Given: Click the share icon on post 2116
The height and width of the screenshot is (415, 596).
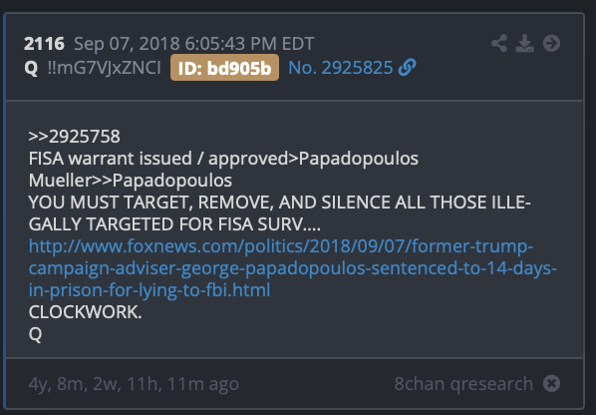Looking at the screenshot, I should [x=499, y=43].
